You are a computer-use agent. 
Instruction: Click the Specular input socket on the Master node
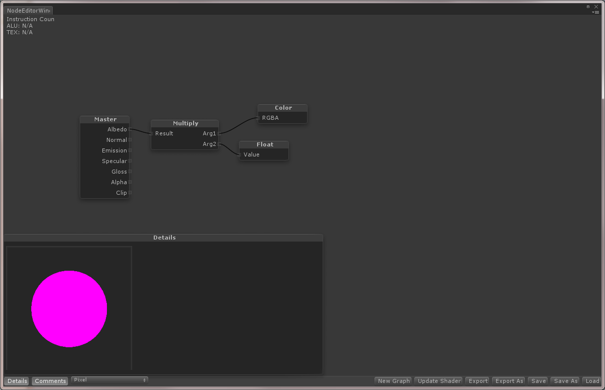(130, 161)
